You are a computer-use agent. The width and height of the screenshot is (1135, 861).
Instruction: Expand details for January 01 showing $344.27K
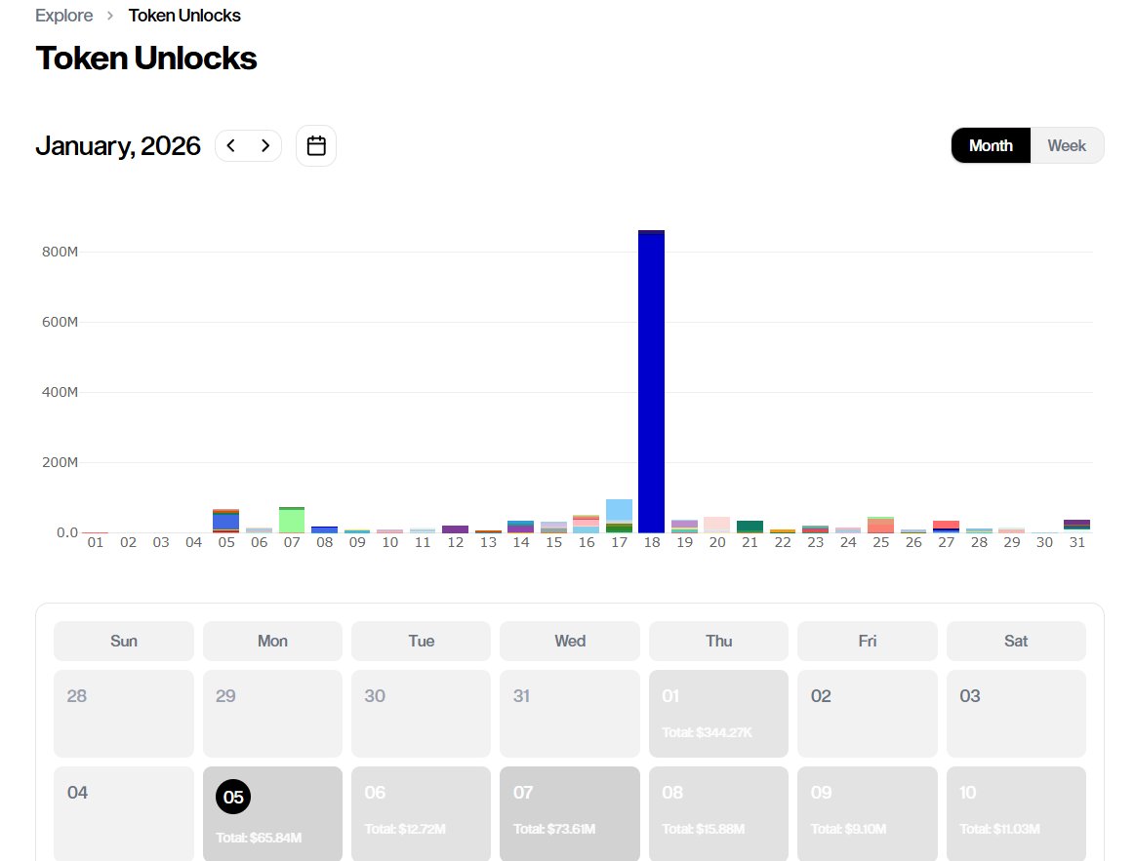click(718, 712)
